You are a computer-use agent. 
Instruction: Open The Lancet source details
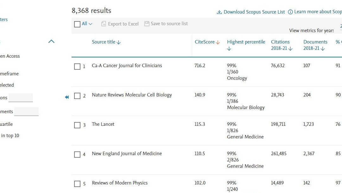tap(103, 124)
